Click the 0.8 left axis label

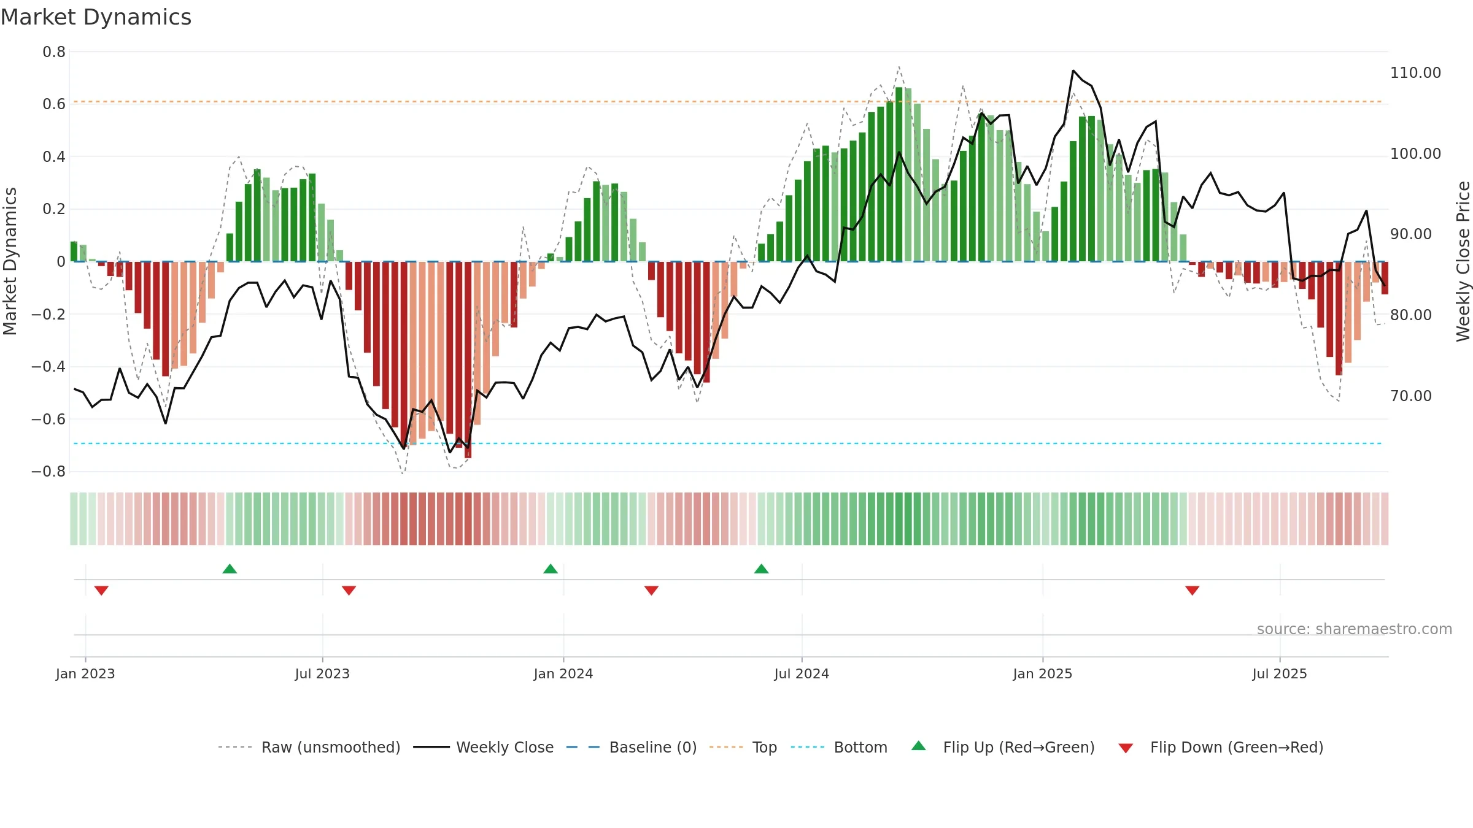point(54,52)
